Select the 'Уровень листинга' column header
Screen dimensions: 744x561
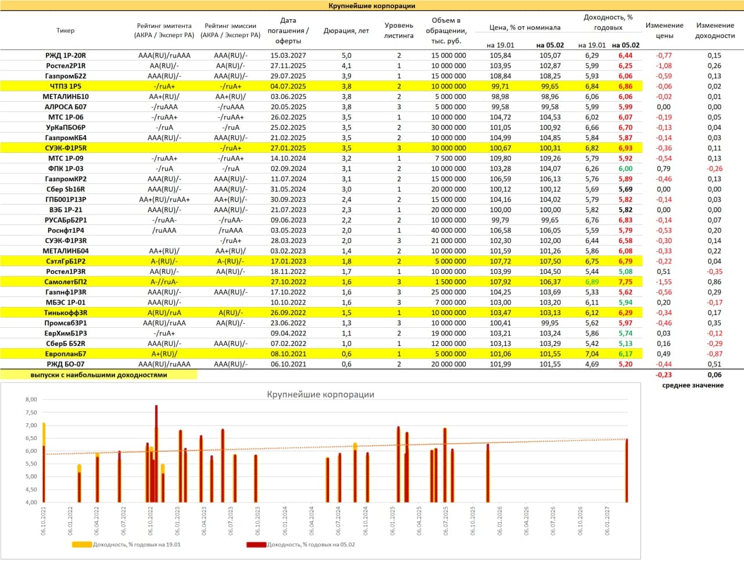click(399, 30)
